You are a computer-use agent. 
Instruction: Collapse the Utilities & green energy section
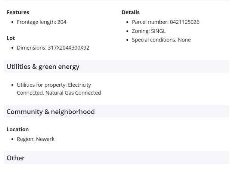pos(117,67)
